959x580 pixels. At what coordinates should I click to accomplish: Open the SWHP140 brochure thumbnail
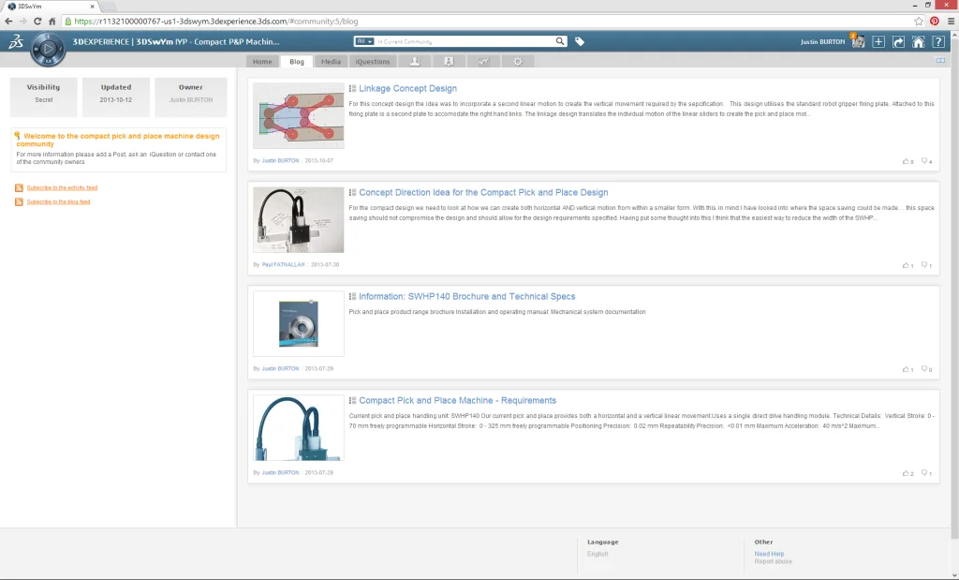[299, 323]
